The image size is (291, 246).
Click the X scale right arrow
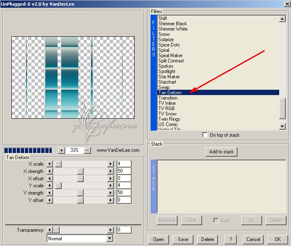[x=110, y=164]
